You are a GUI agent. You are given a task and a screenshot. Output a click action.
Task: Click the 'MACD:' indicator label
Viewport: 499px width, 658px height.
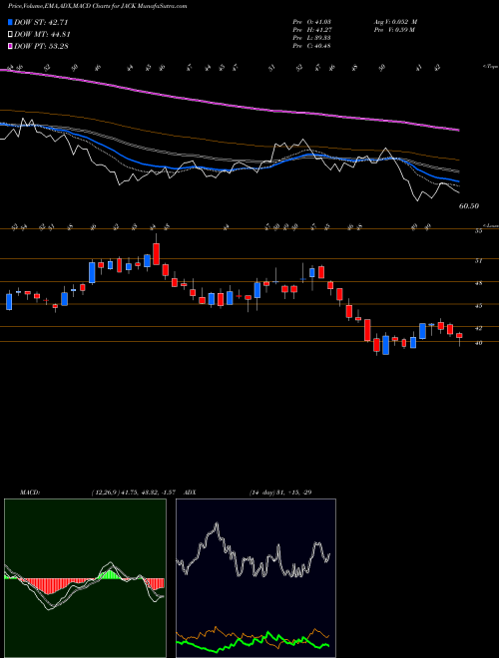[x=30, y=493]
